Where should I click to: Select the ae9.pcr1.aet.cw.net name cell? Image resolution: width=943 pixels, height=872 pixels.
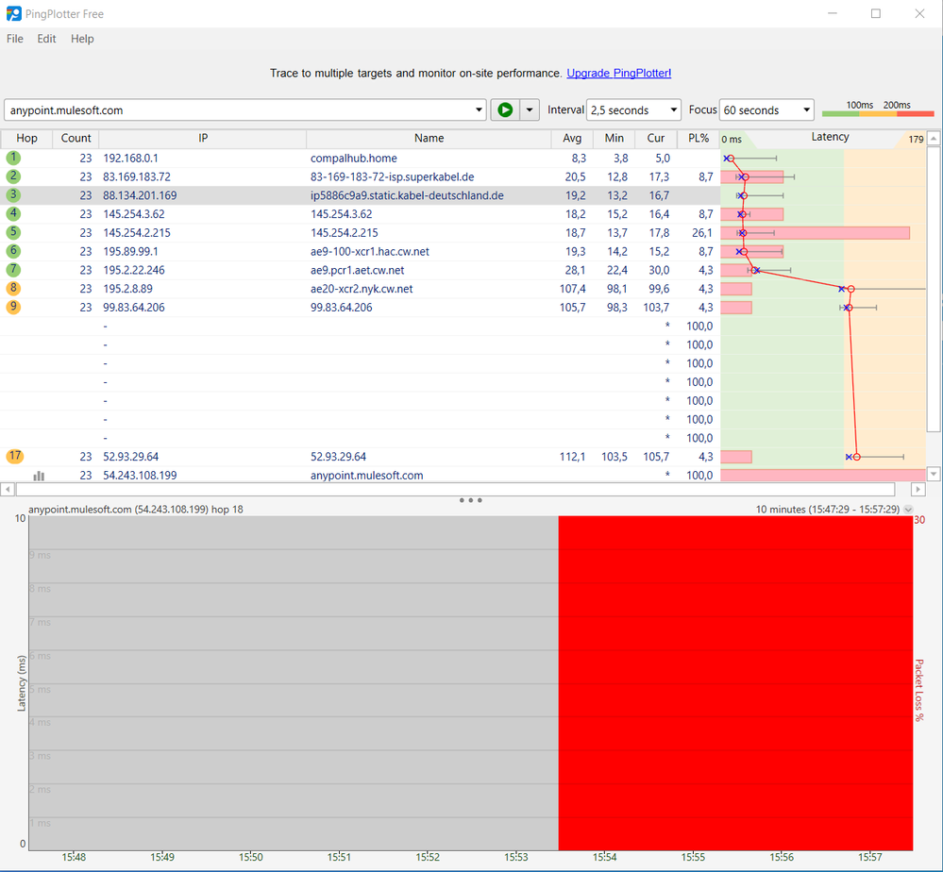tap(357, 270)
